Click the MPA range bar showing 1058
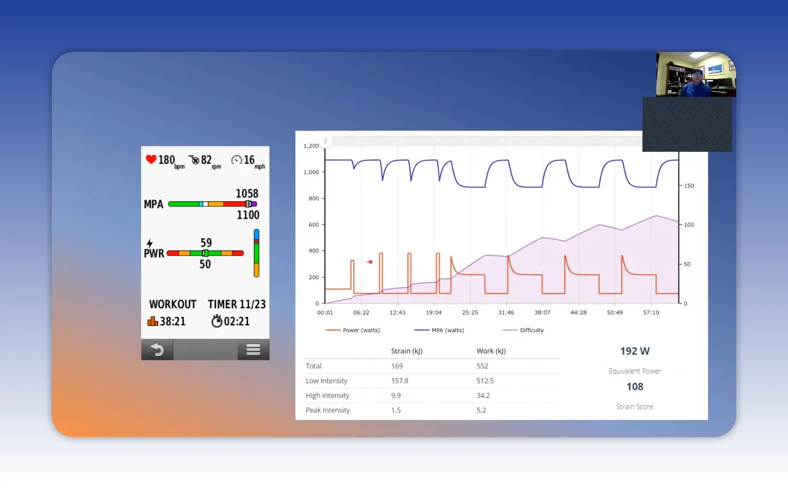Image resolution: width=788 pixels, height=489 pixels. tap(211, 204)
